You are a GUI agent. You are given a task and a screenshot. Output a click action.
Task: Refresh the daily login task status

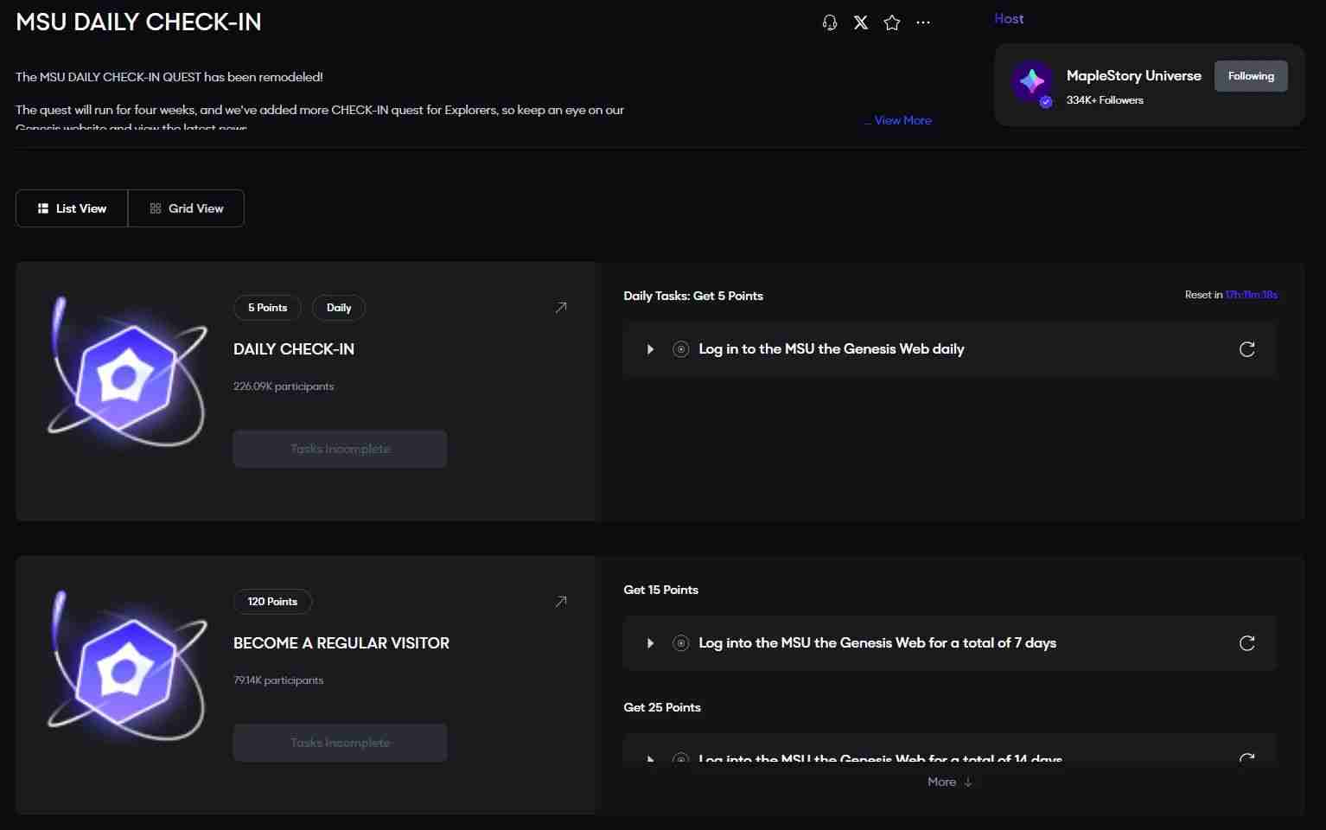point(1246,349)
